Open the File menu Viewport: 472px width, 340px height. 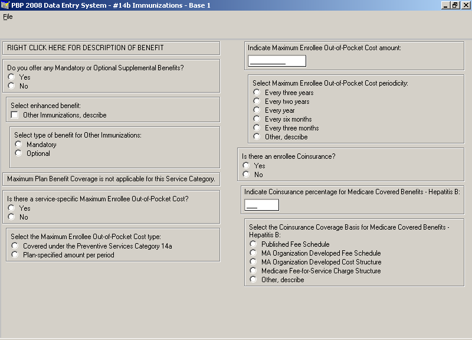pyautogui.click(x=8, y=17)
